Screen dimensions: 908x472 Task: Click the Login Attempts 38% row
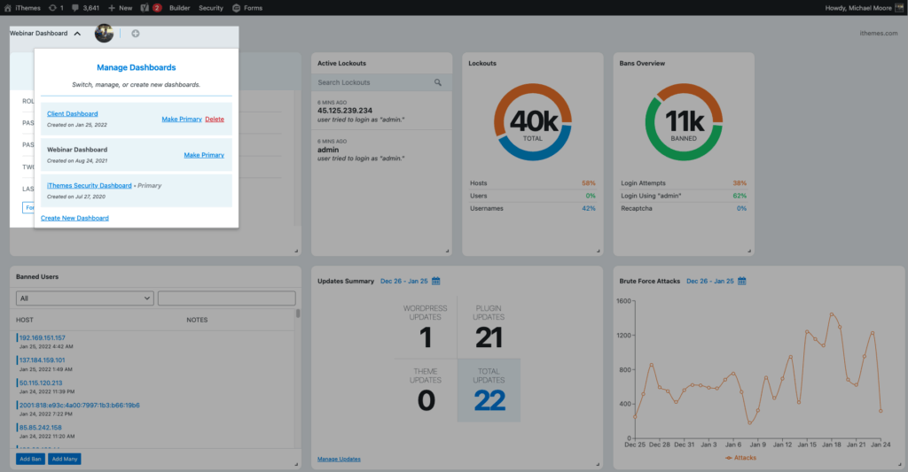pyautogui.click(x=684, y=183)
